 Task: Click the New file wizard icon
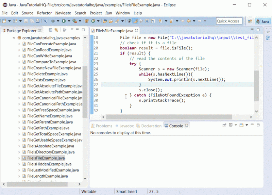4,21
